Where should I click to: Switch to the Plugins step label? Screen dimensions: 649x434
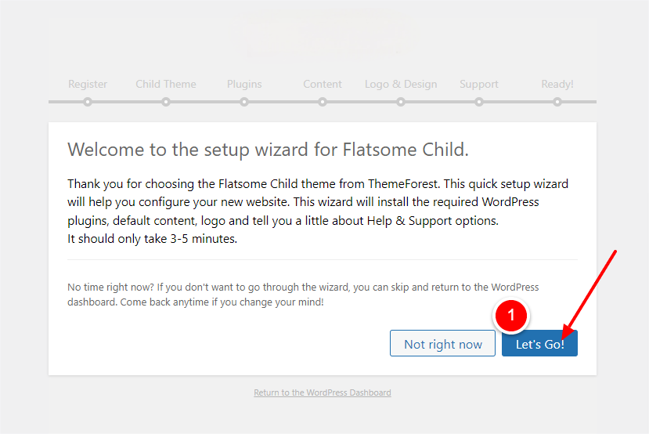point(244,84)
